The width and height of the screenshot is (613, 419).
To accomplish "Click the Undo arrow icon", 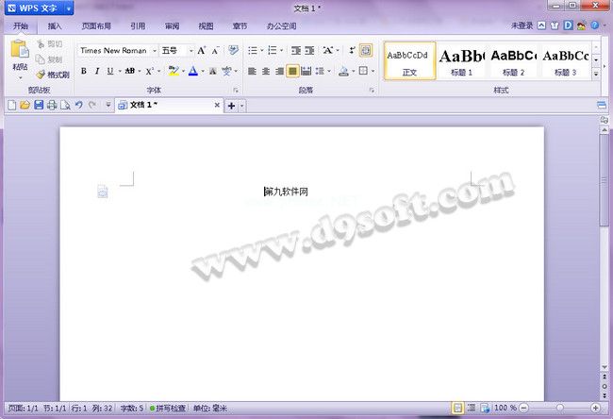I will tap(78, 105).
